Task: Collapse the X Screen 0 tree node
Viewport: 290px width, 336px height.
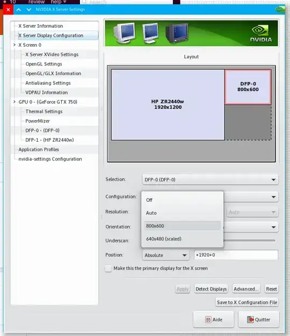Action: 15,45
